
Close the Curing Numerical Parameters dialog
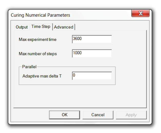(x=140, y=14)
